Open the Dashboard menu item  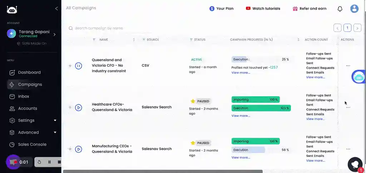pyautogui.click(x=29, y=72)
